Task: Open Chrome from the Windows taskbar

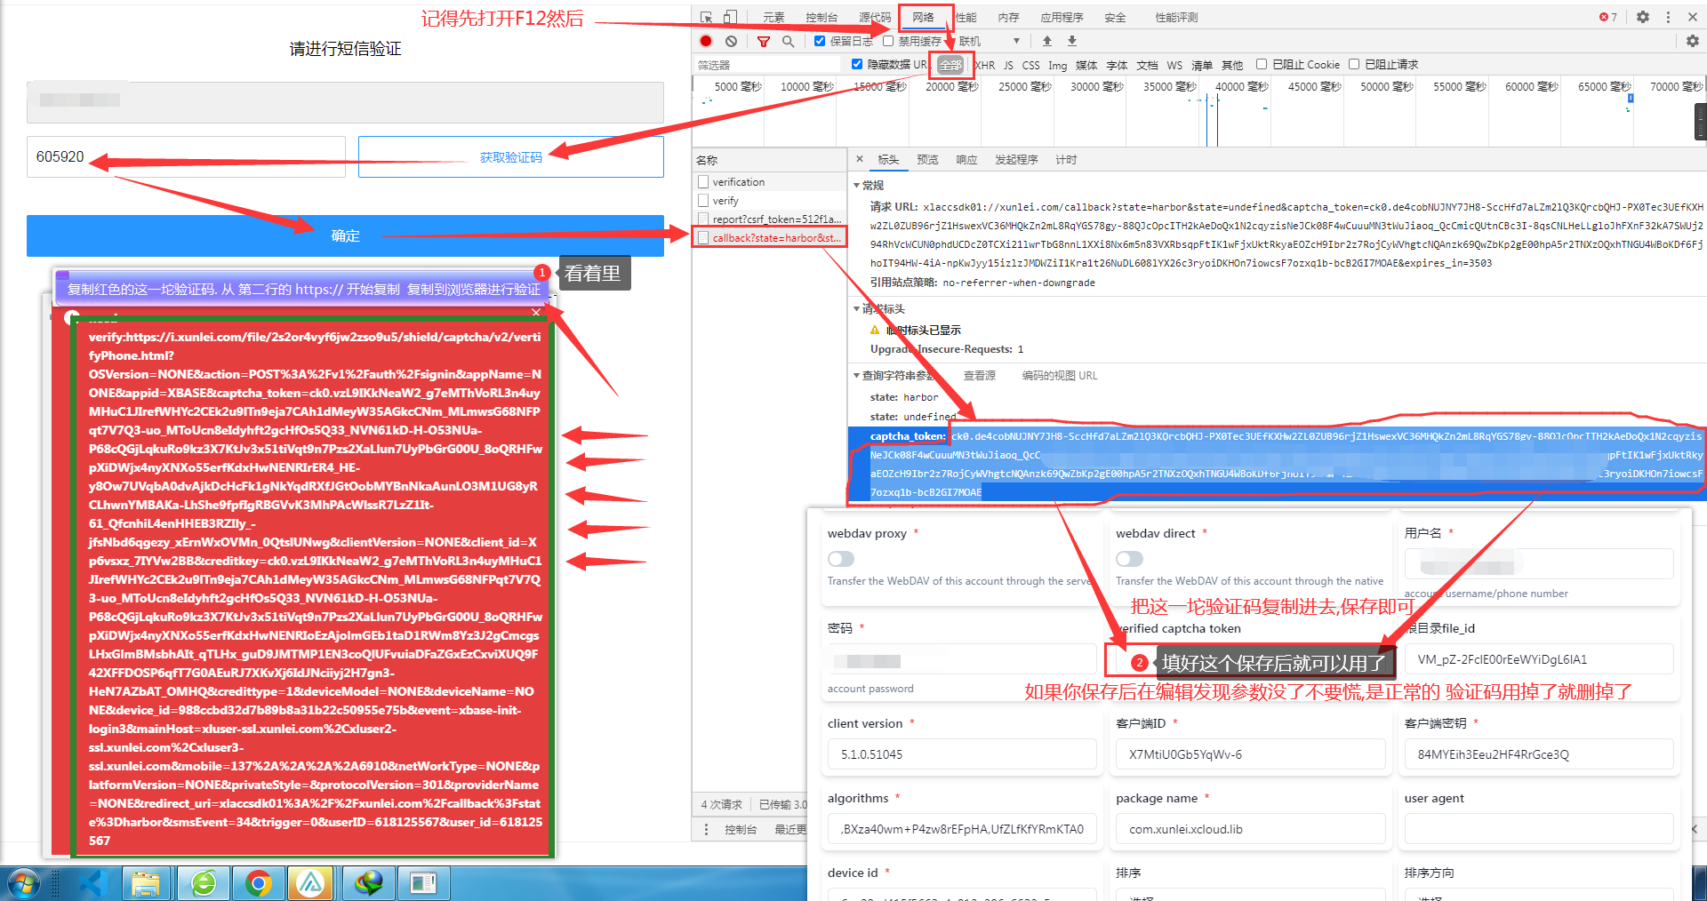Action: [259, 883]
